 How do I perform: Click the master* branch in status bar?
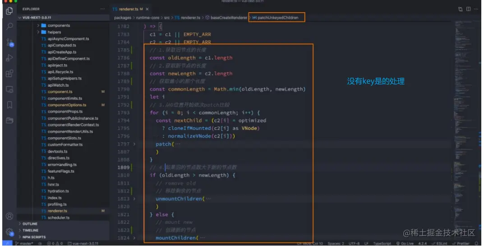click(24, 244)
